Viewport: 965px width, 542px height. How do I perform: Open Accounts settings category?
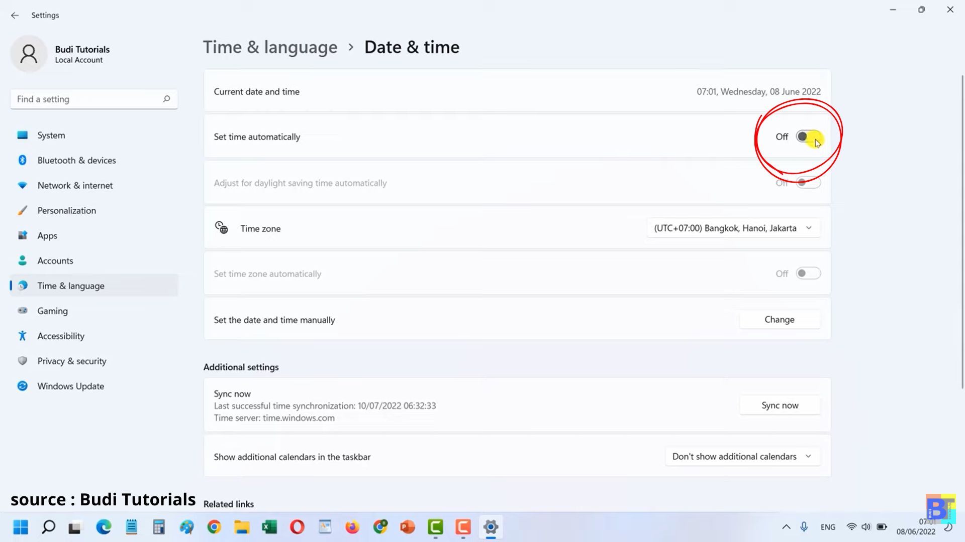point(93,260)
